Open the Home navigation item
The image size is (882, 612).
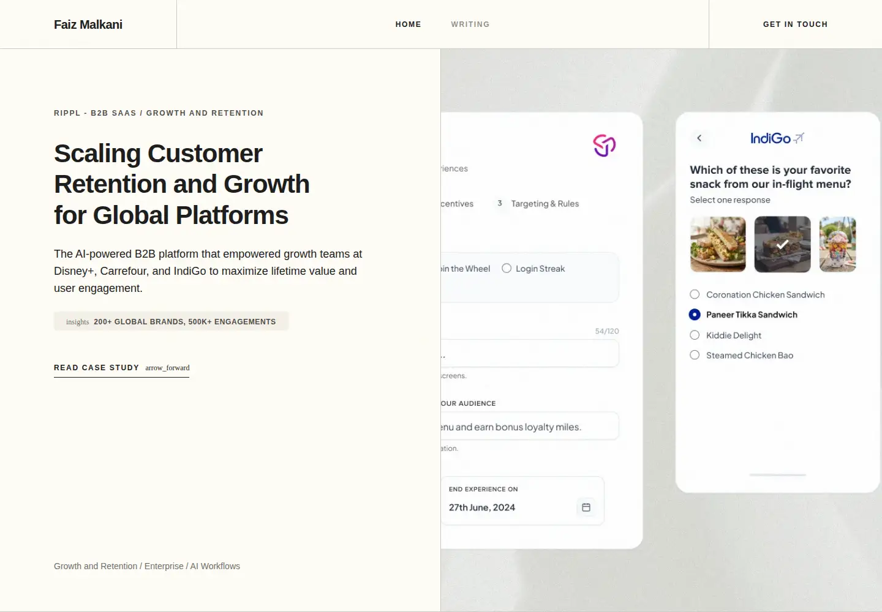click(408, 24)
